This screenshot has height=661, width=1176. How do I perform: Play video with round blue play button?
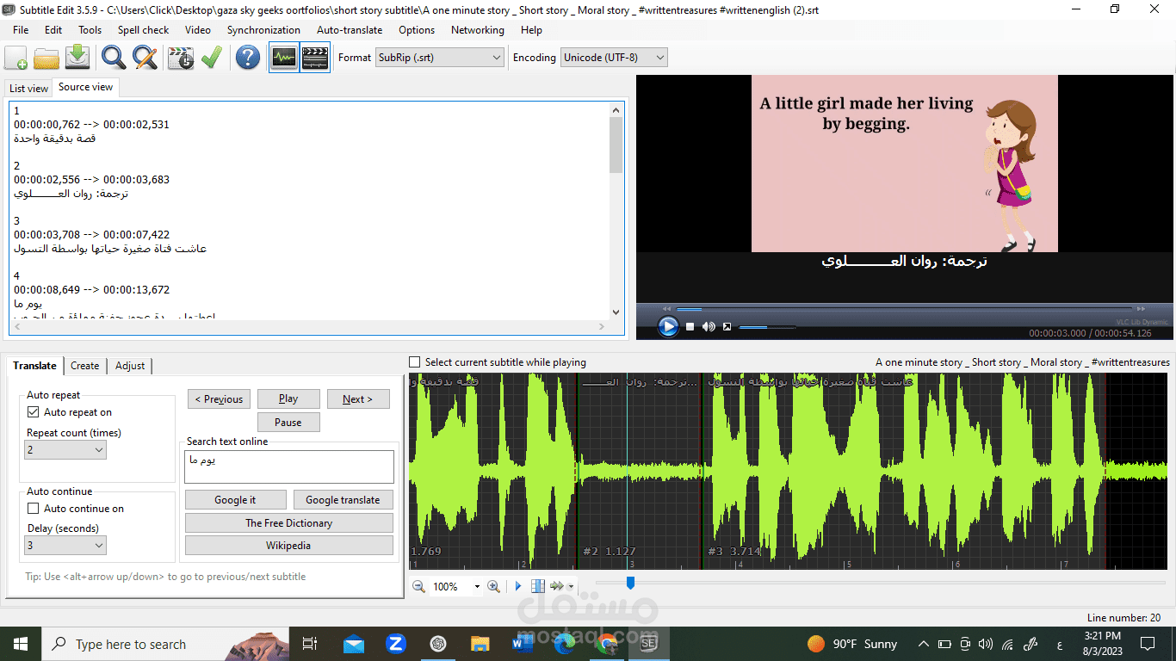coord(668,326)
